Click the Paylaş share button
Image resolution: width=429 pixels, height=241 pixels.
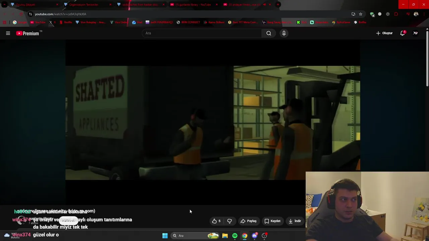tap(248, 221)
